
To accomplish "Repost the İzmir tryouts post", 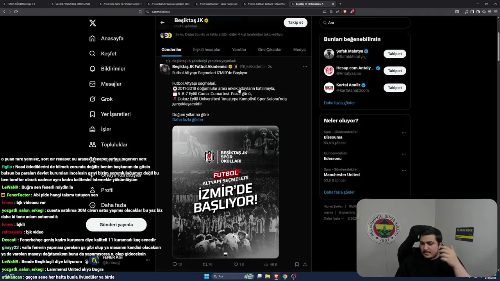I will click(207, 264).
